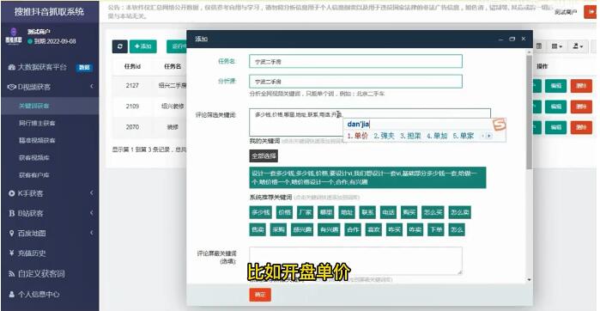Click 编辑 in the third table row
This screenshot has width=600, height=311.
[x=555, y=127]
